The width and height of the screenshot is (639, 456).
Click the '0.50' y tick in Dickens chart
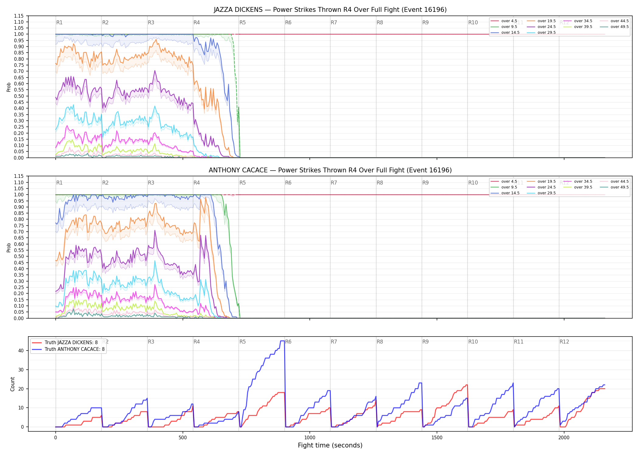point(19,96)
